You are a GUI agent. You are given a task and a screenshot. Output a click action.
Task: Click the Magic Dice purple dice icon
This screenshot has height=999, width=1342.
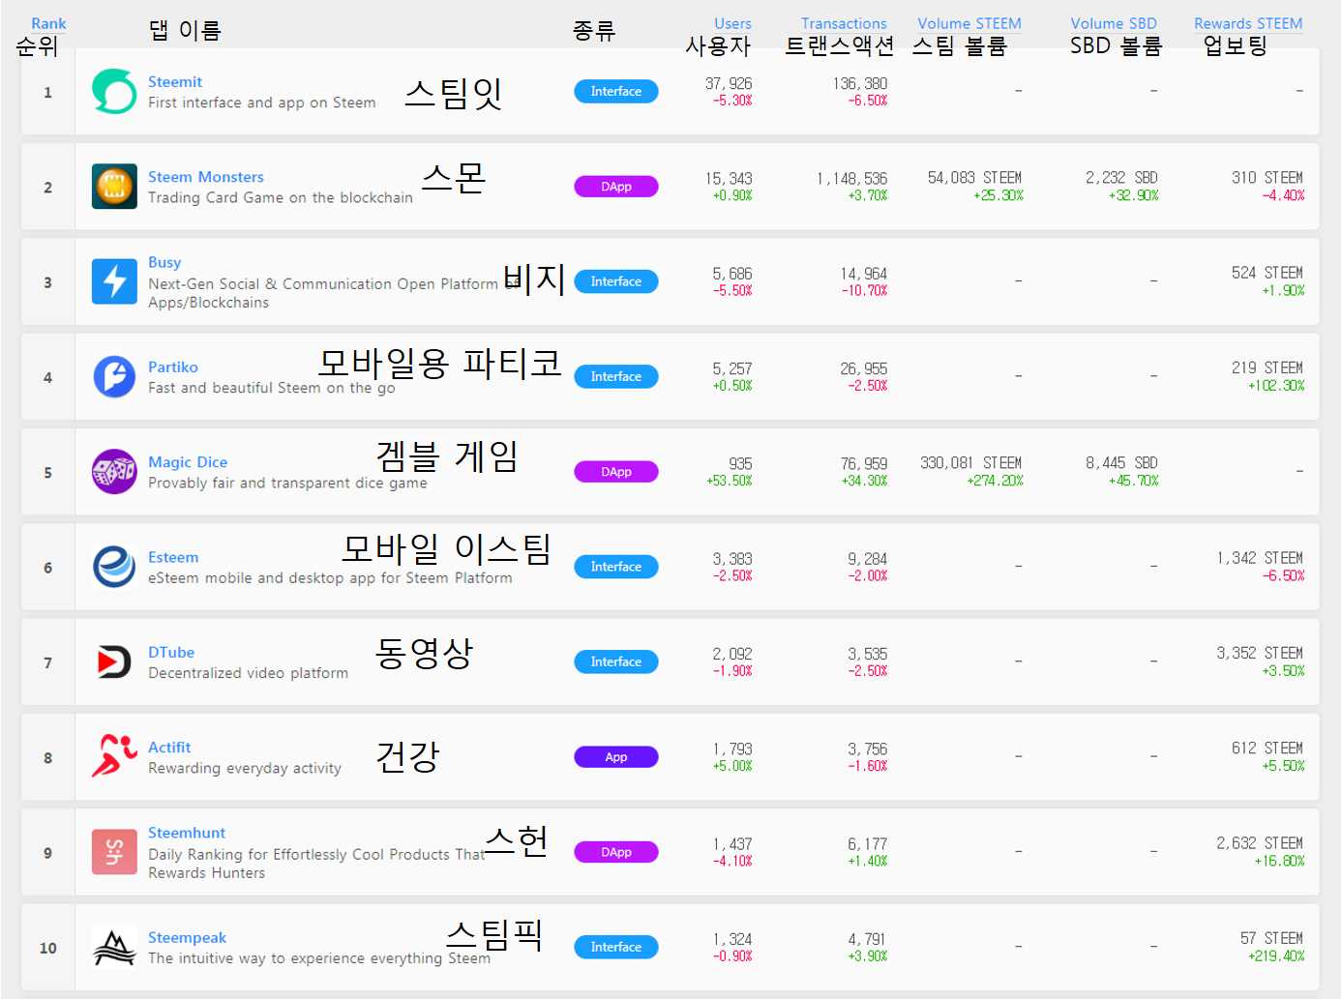click(114, 472)
